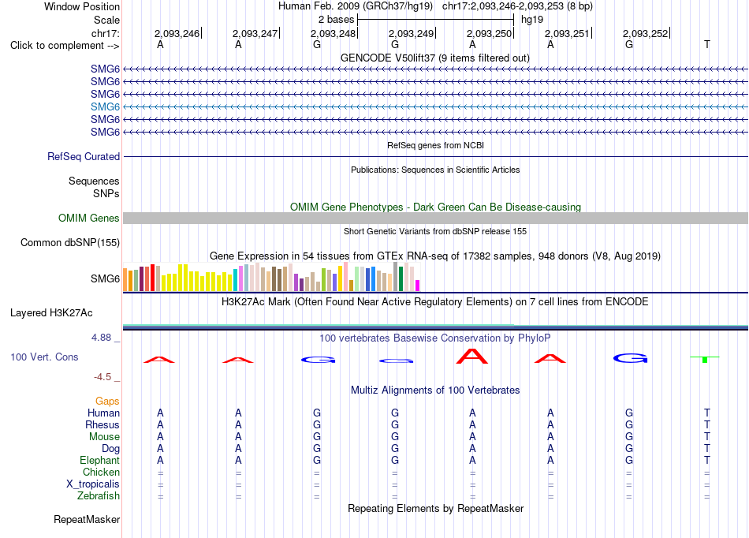Select the X_tropicalis alignment row label
Image resolution: width=749 pixels, height=538 pixels.
coord(93,484)
